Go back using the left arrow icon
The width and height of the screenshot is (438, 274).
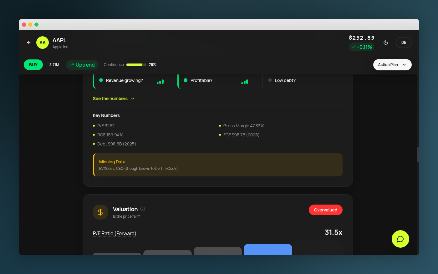29,43
